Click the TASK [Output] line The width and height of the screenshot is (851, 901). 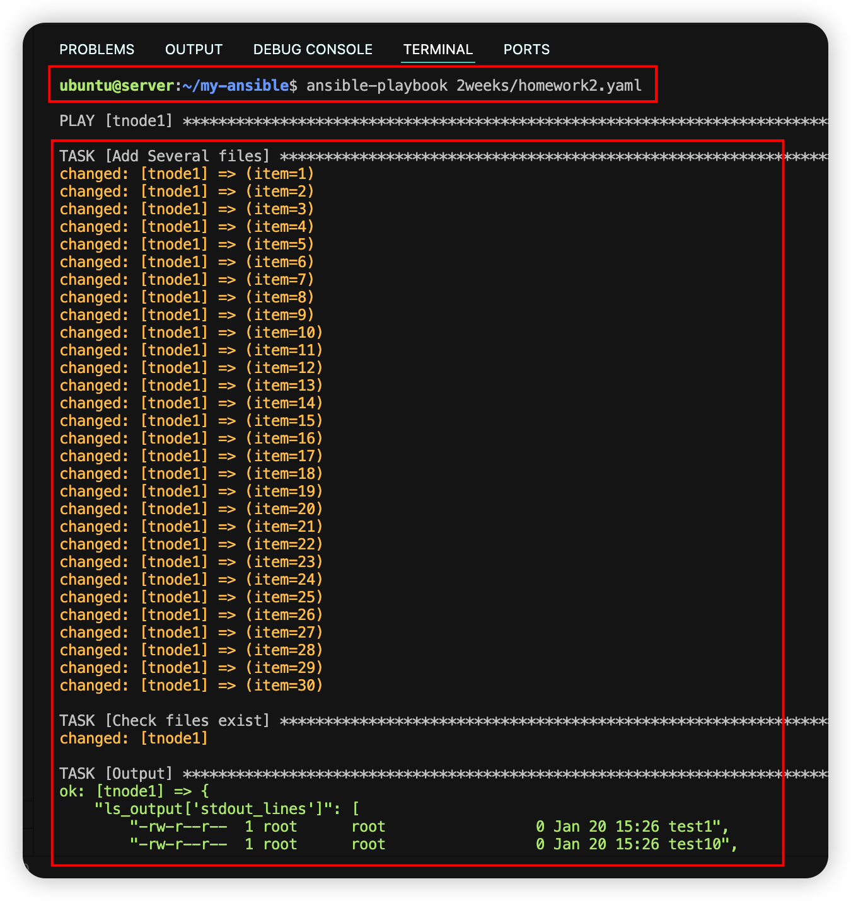point(444,773)
